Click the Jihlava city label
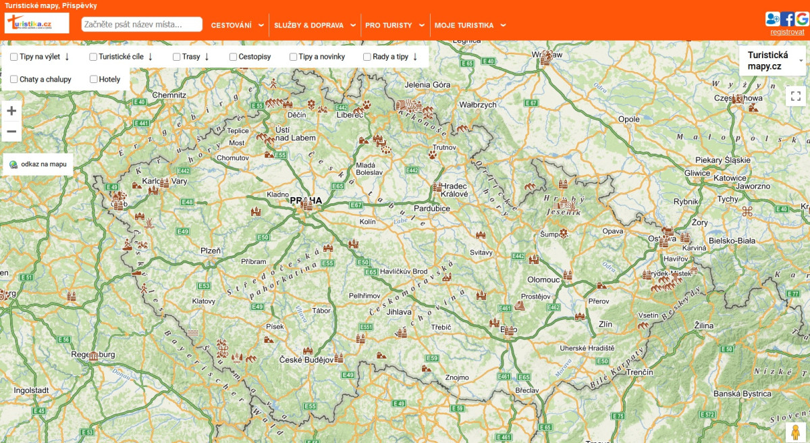The width and height of the screenshot is (810, 443). pyautogui.click(x=398, y=312)
